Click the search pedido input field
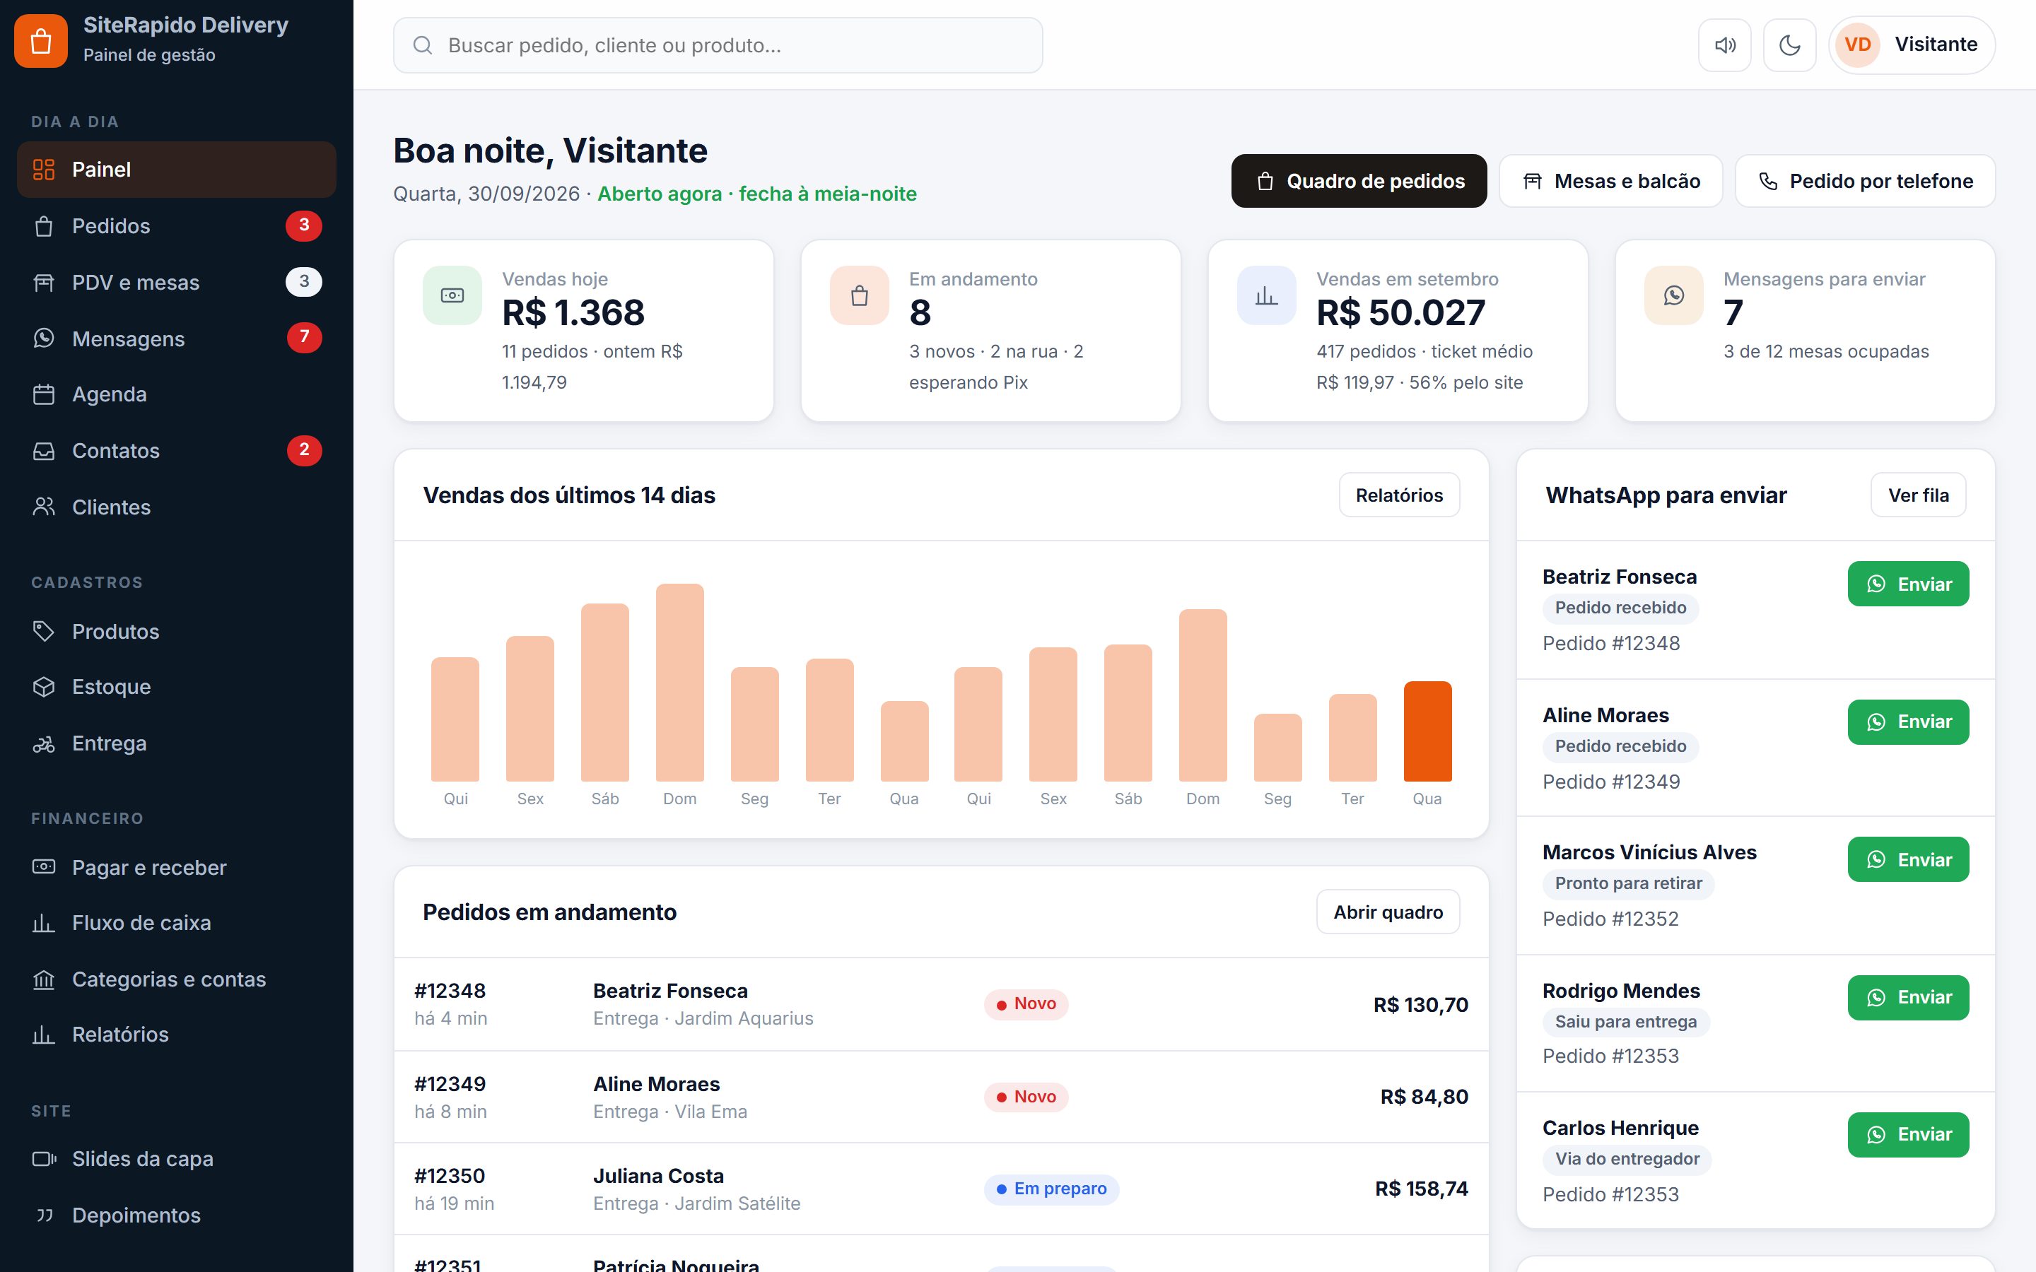Screen dimensions: 2036x1272 pos(718,45)
